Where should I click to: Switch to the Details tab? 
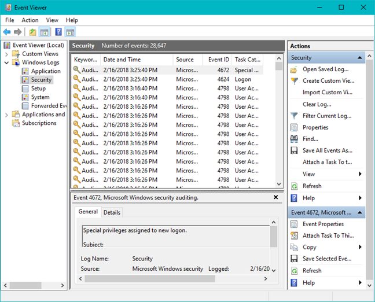point(112,212)
